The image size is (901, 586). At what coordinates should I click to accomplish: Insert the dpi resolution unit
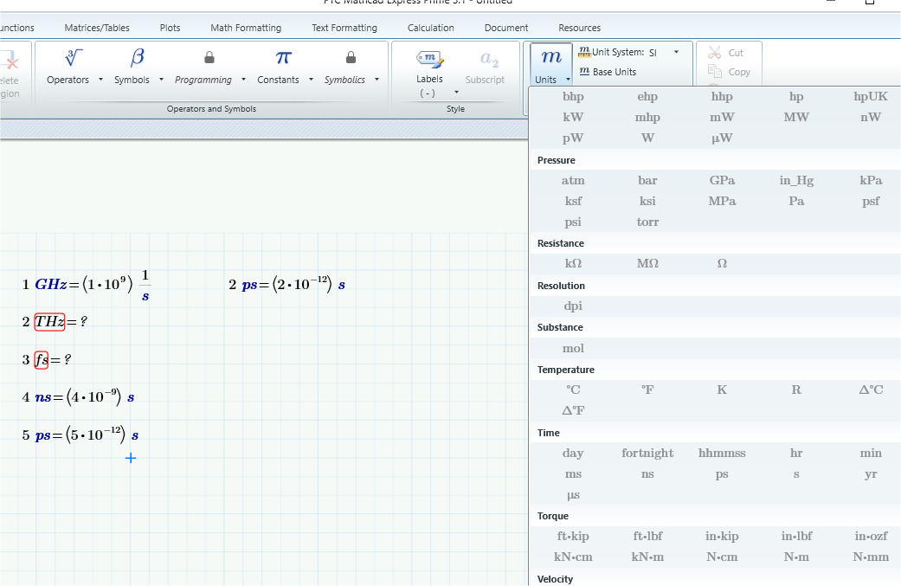(x=573, y=306)
